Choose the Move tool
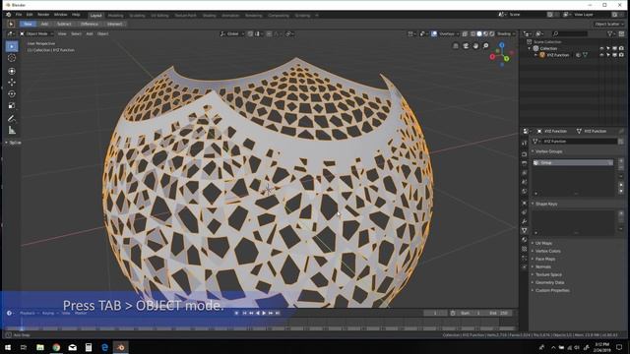This screenshot has height=354, width=630. (12, 83)
